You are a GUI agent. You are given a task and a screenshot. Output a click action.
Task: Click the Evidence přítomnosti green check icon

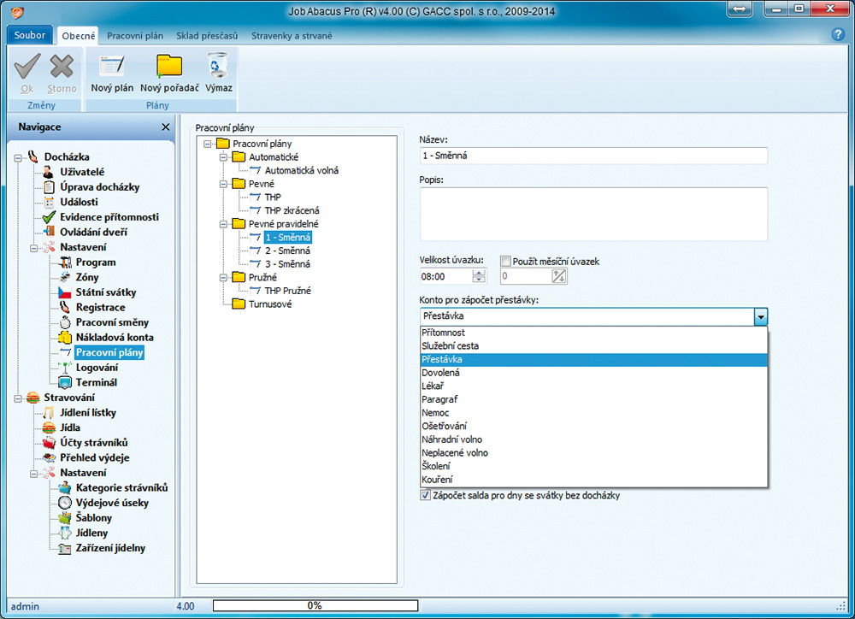point(49,217)
